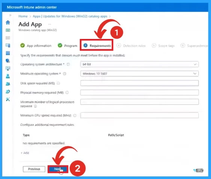Click the green checkmark on Program
Image resolution: width=211 pixels, height=179 pixels.
tap(60, 45)
